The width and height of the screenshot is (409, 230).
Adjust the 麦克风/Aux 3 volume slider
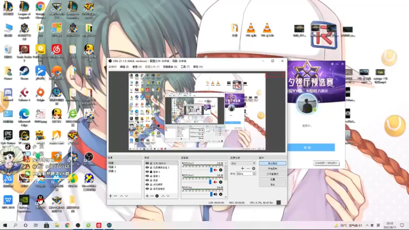pyautogui.click(x=211, y=170)
